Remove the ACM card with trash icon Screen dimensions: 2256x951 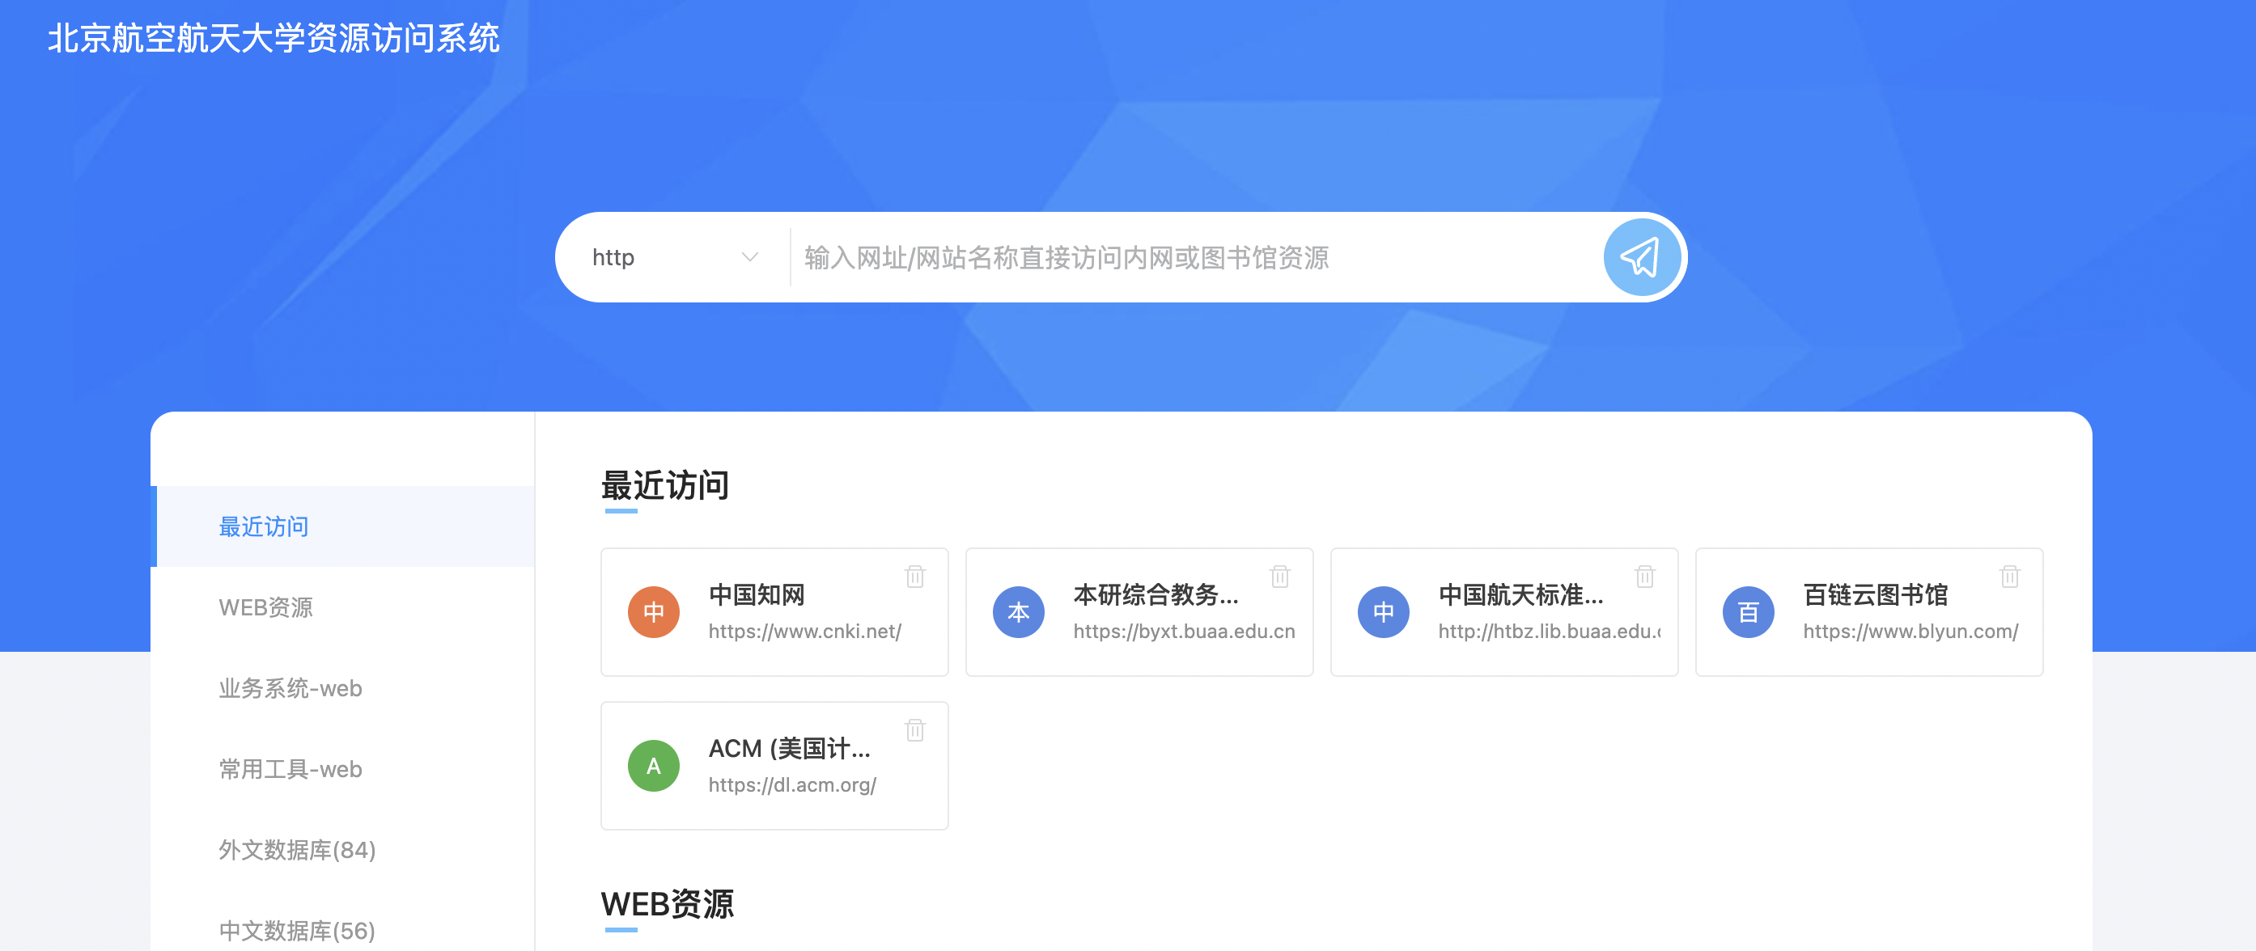coord(914,730)
